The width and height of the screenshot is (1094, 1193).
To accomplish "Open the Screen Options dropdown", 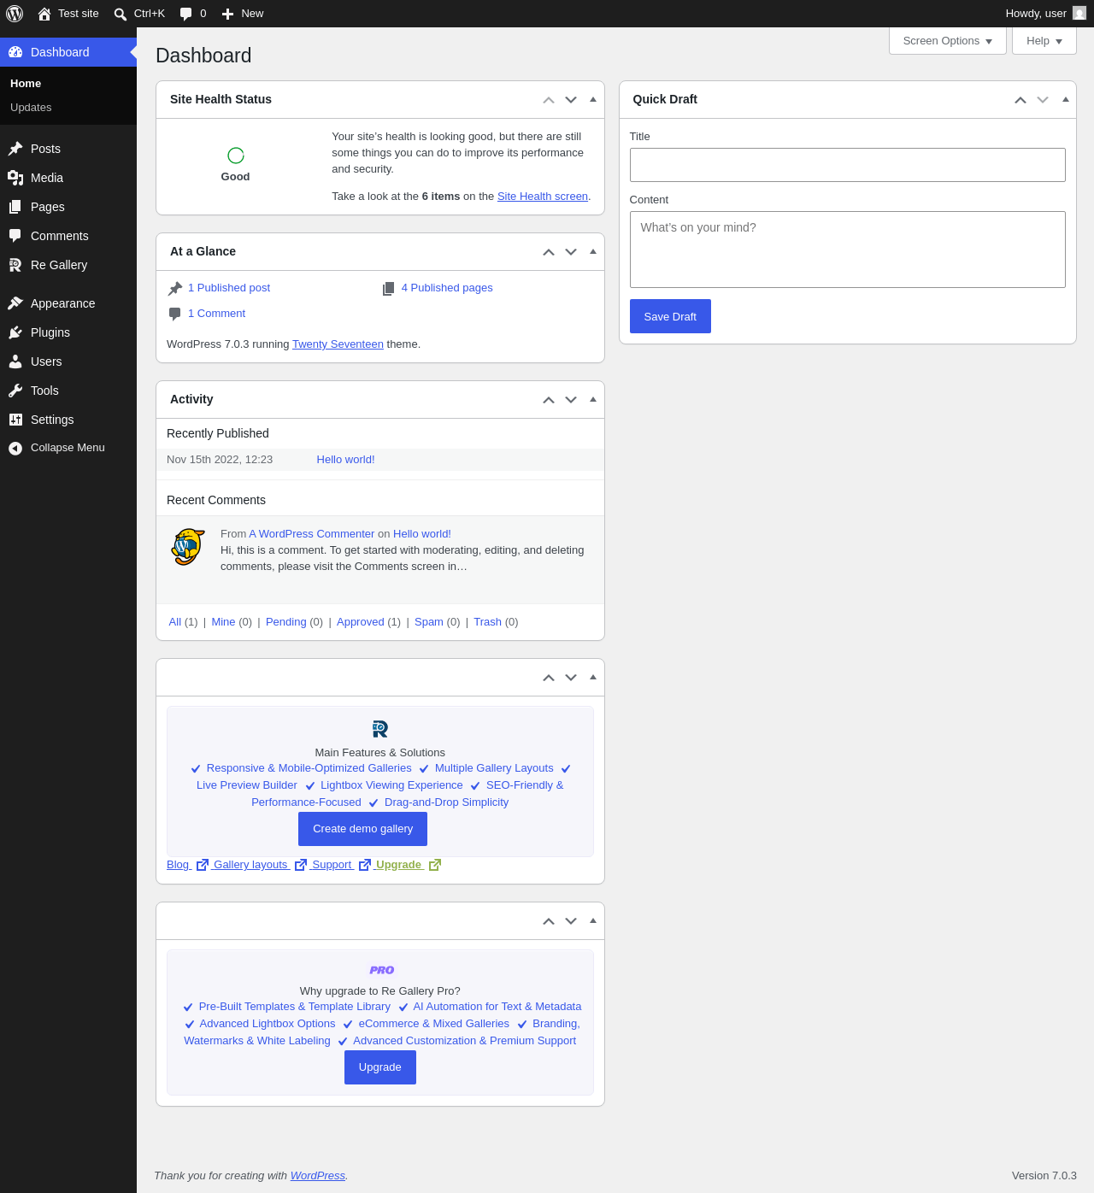I will 948,41.
